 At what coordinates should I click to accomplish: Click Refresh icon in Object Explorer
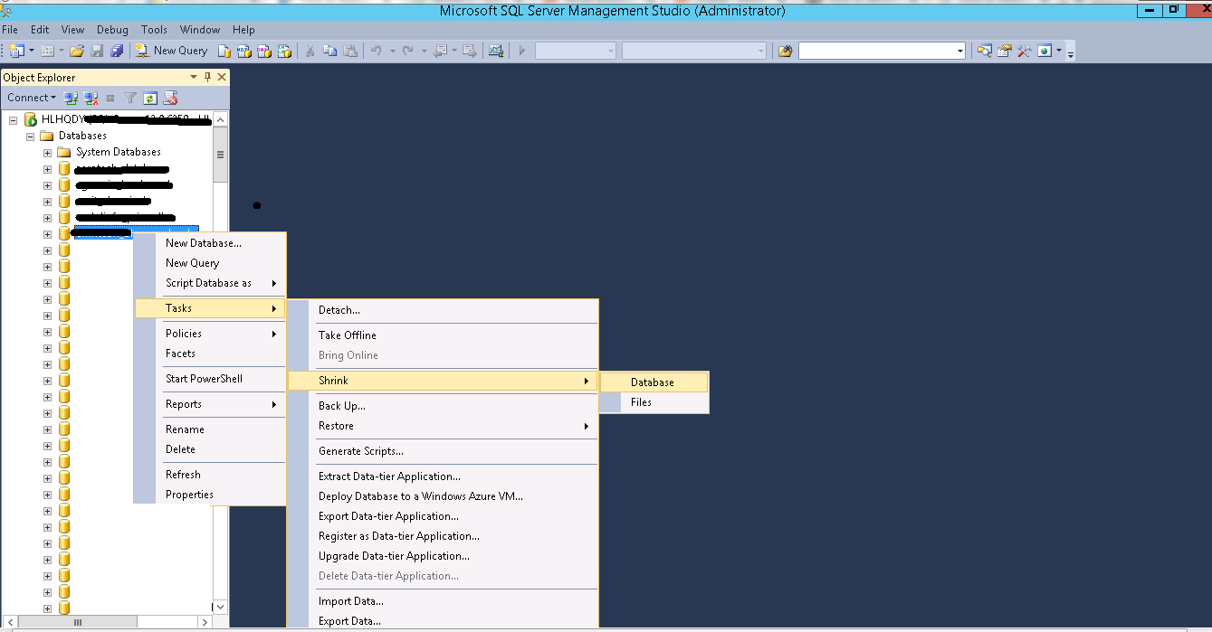tap(150, 98)
